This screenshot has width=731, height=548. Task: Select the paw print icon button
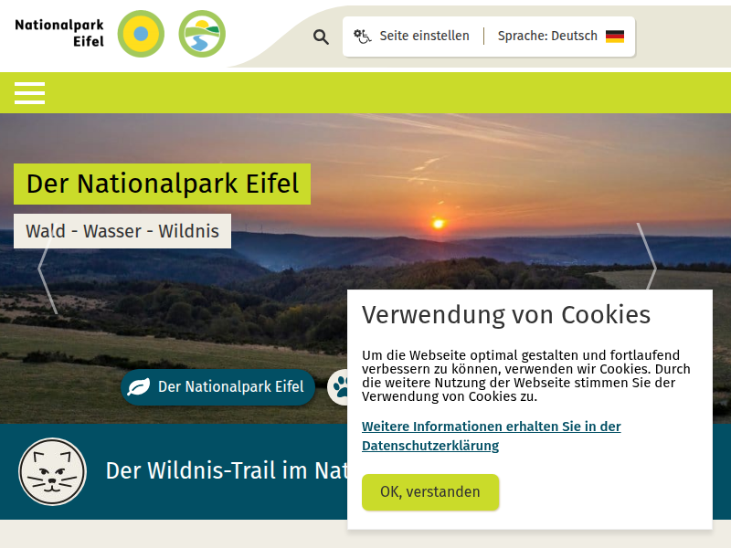coord(339,386)
